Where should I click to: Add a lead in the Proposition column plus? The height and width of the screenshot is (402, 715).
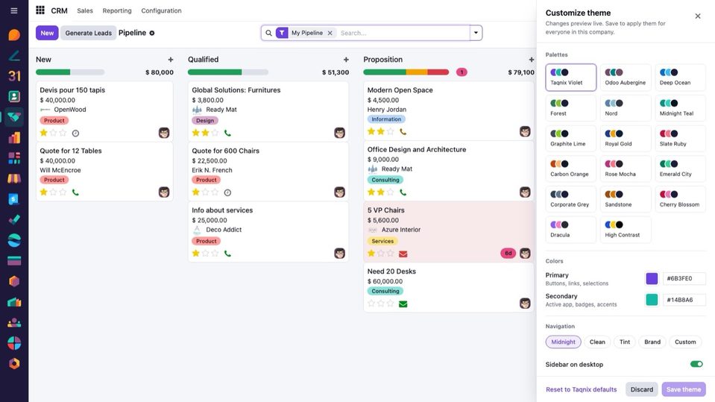point(532,60)
